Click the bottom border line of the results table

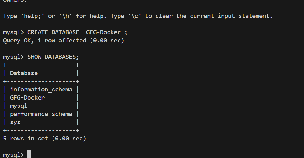tap(41, 130)
